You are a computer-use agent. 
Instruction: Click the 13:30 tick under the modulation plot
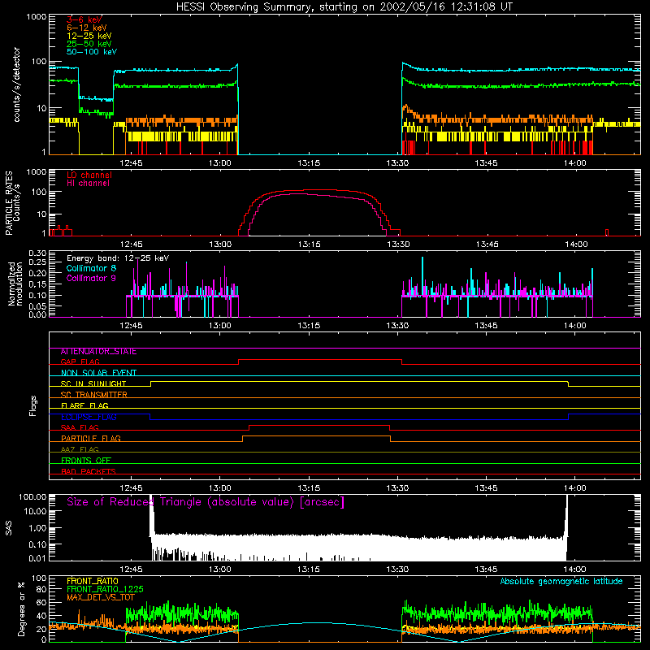(x=397, y=326)
